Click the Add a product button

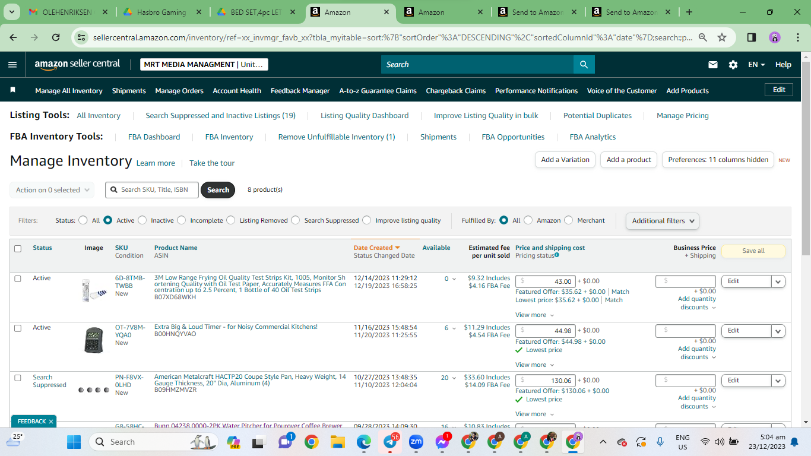click(629, 160)
